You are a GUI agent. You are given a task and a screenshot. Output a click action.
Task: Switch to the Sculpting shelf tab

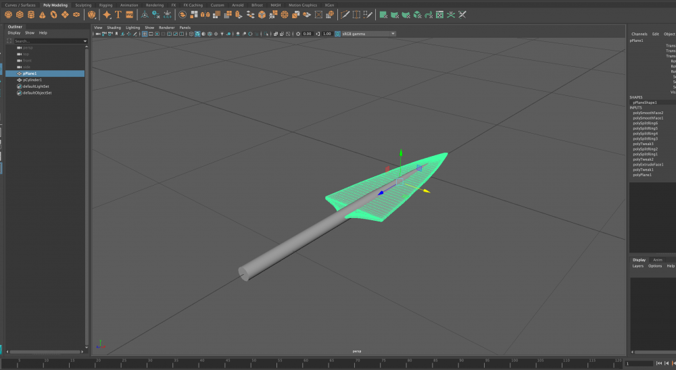pyautogui.click(x=83, y=5)
